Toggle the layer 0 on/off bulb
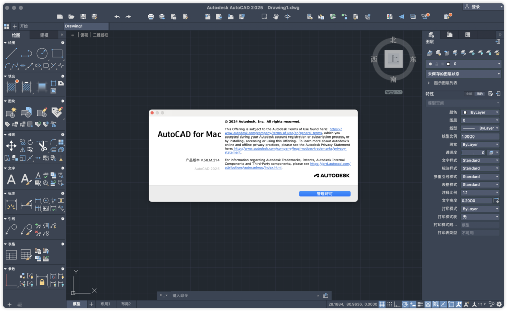This screenshot has height=311, width=507. [x=430, y=64]
